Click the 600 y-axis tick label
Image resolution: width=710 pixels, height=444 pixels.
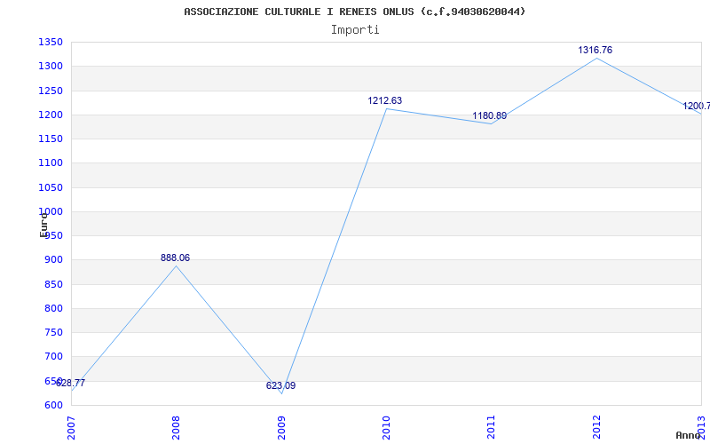pyautogui.click(x=52, y=406)
